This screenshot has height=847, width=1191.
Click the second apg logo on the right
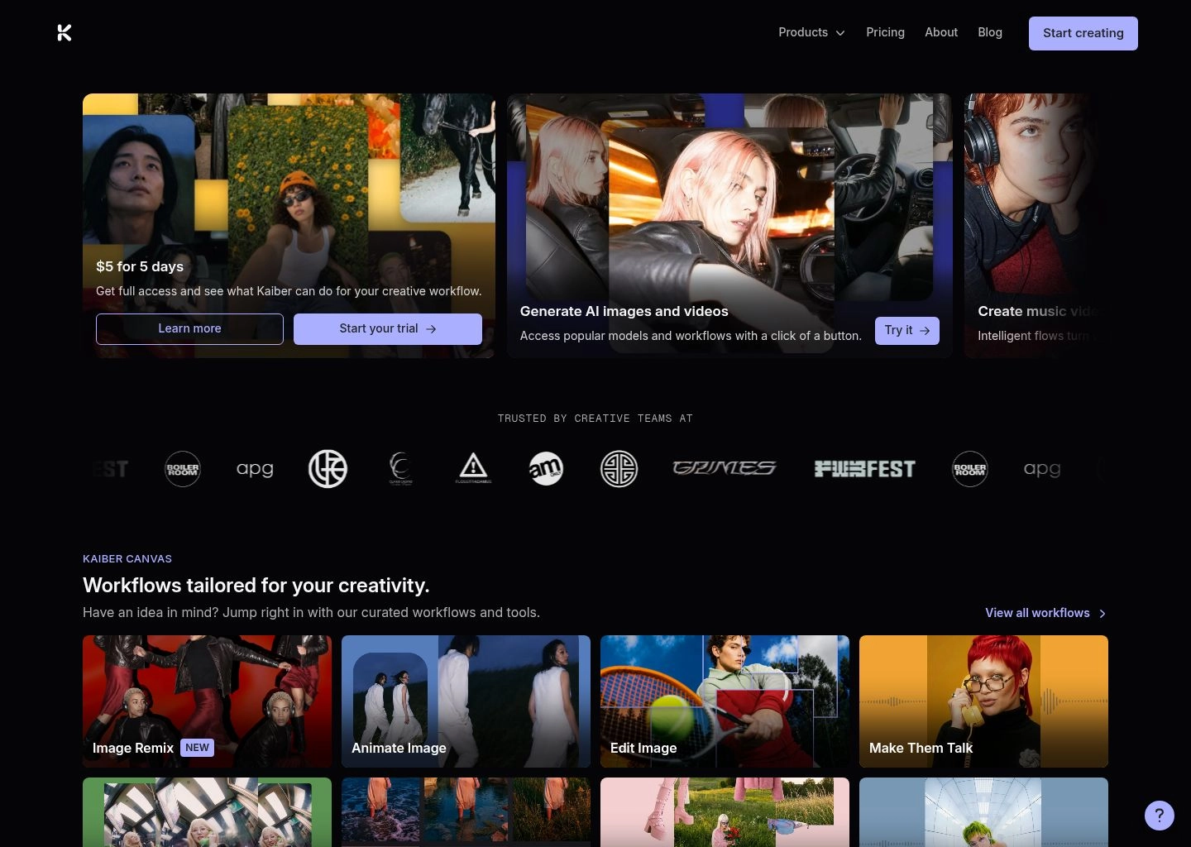click(x=1042, y=469)
